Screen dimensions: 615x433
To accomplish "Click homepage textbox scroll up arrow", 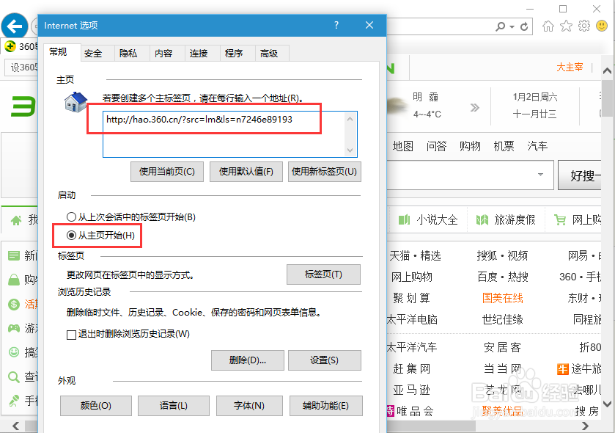I will click(350, 119).
